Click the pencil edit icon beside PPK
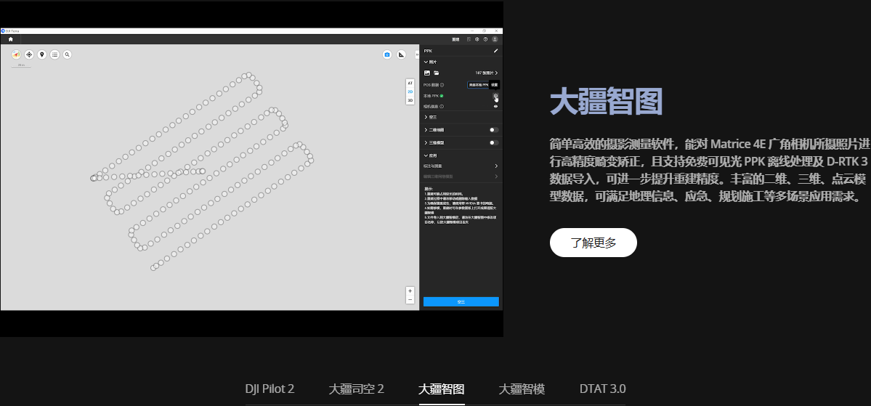This screenshot has height=406, width=871. 496,51
